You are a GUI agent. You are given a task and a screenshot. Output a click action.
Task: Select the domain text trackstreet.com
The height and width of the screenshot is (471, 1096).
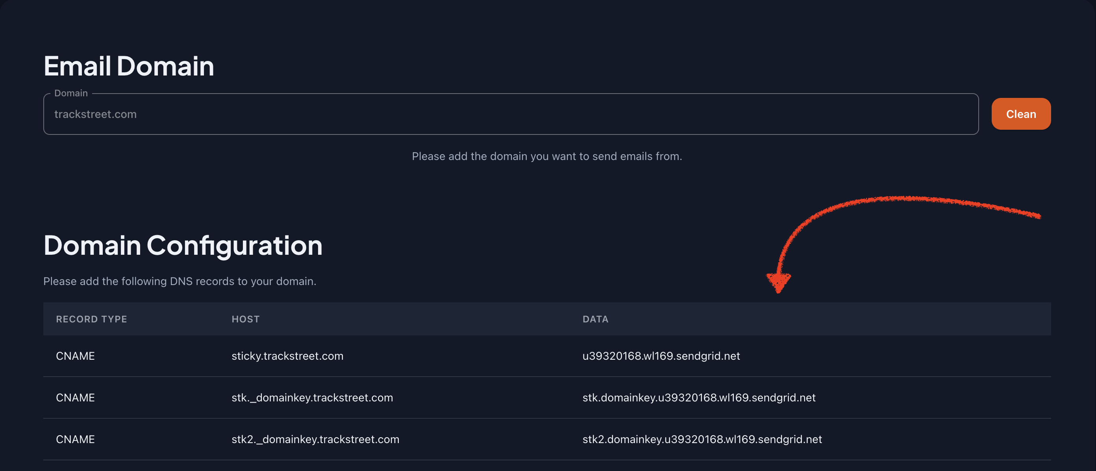click(x=96, y=114)
